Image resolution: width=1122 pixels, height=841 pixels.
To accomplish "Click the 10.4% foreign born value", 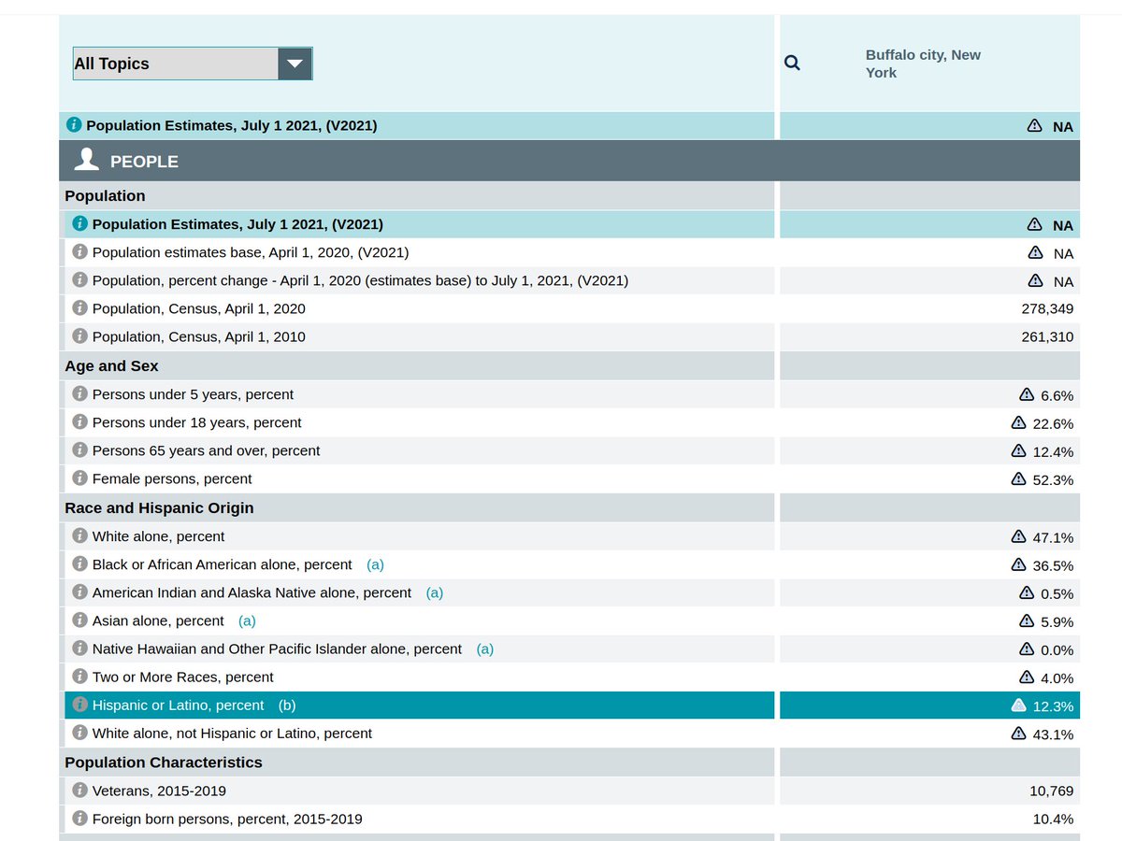I will (1053, 819).
